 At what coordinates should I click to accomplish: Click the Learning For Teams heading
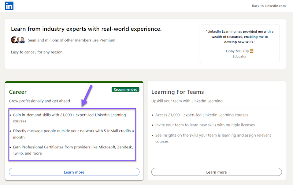pos(178,92)
